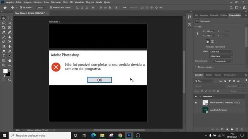Select the Zoom tool in the toolbox
Screen dimensions: 248x139
(3, 65)
